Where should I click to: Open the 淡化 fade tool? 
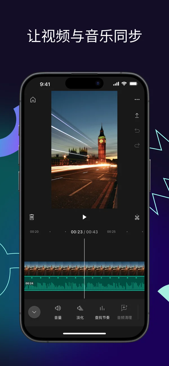80,312
